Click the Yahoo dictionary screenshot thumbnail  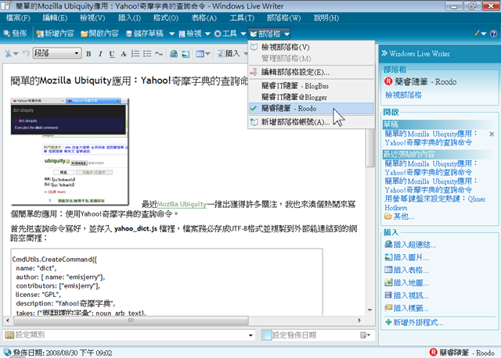[70, 151]
